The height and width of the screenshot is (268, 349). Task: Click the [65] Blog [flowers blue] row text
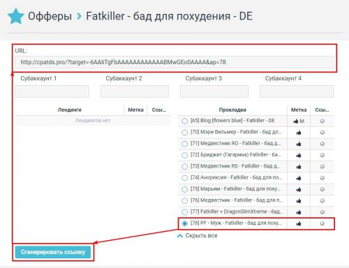click(232, 121)
